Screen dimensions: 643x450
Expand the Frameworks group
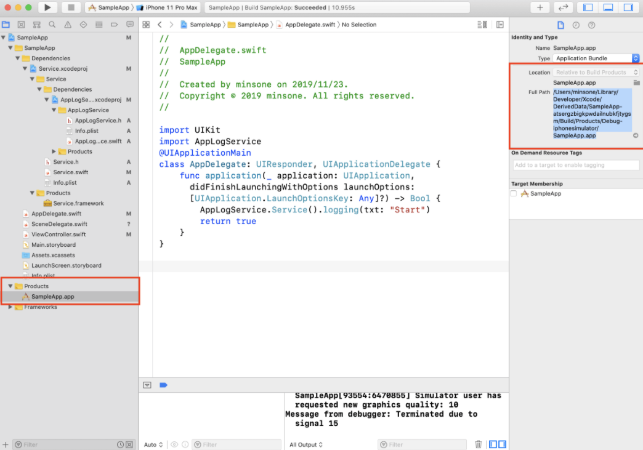click(x=10, y=307)
